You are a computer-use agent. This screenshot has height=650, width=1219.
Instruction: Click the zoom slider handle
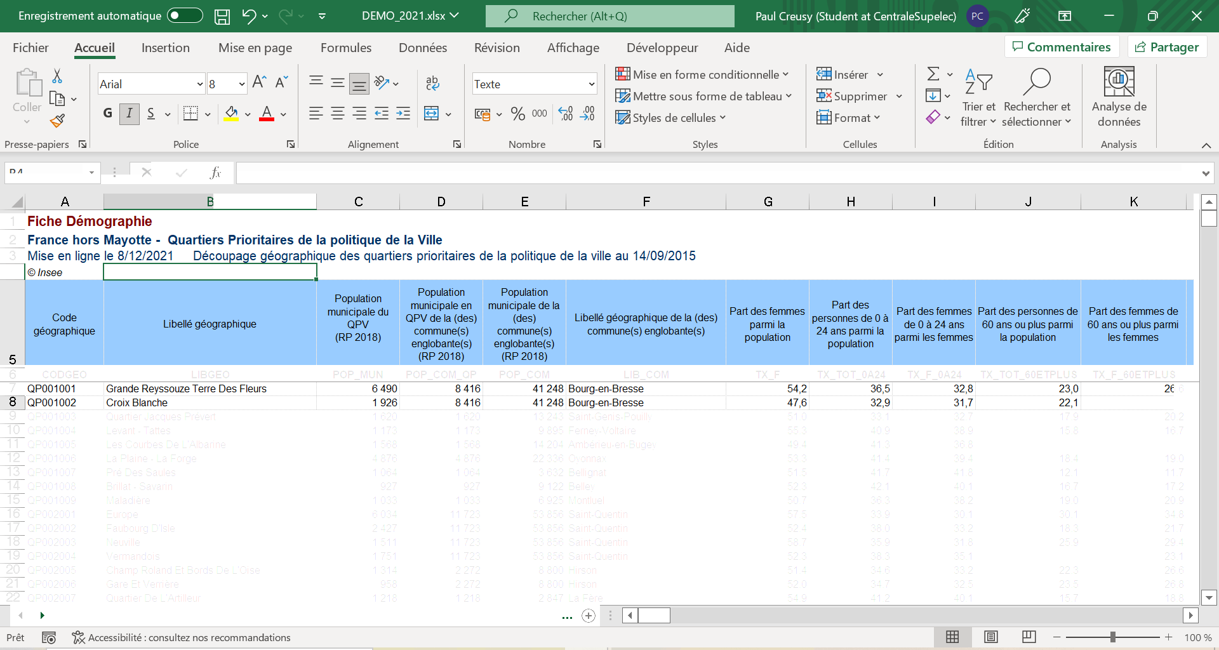pyautogui.click(x=1112, y=637)
